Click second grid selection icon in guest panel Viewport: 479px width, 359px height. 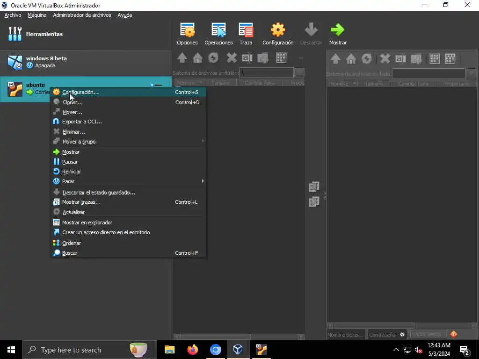[450, 58]
